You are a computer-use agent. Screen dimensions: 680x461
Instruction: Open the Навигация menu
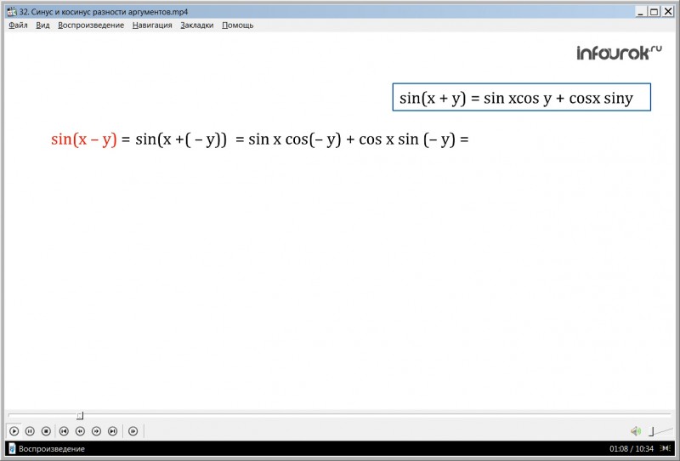(x=152, y=26)
